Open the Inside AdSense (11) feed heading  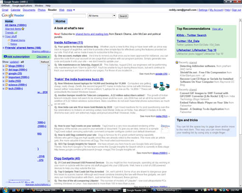tap(68, 43)
